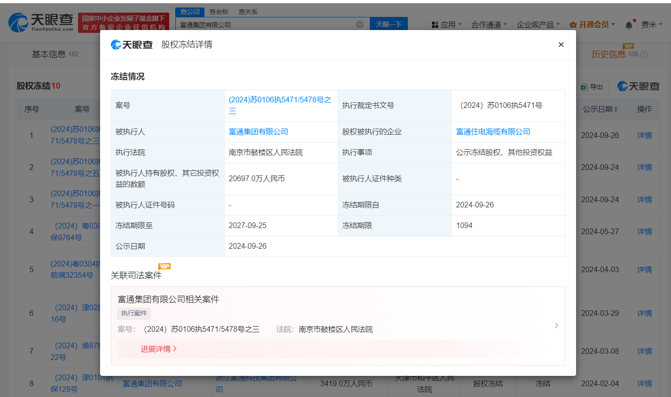This screenshot has height=397, width=671.
Task: Expand the 合作通道 dropdown
Action: point(489,24)
